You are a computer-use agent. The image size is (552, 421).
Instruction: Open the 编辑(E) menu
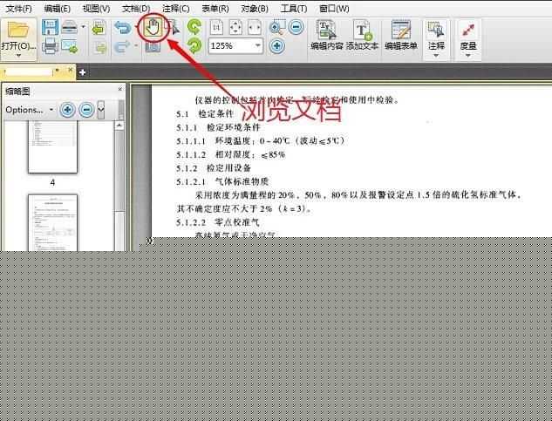57,9
